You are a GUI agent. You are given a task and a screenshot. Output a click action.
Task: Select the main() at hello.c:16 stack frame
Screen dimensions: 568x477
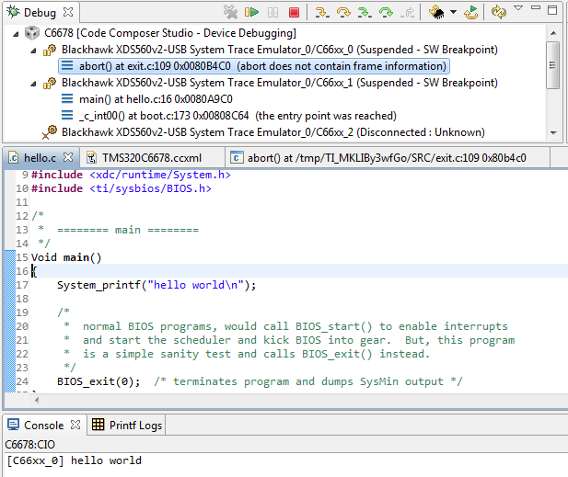(x=156, y=99)
